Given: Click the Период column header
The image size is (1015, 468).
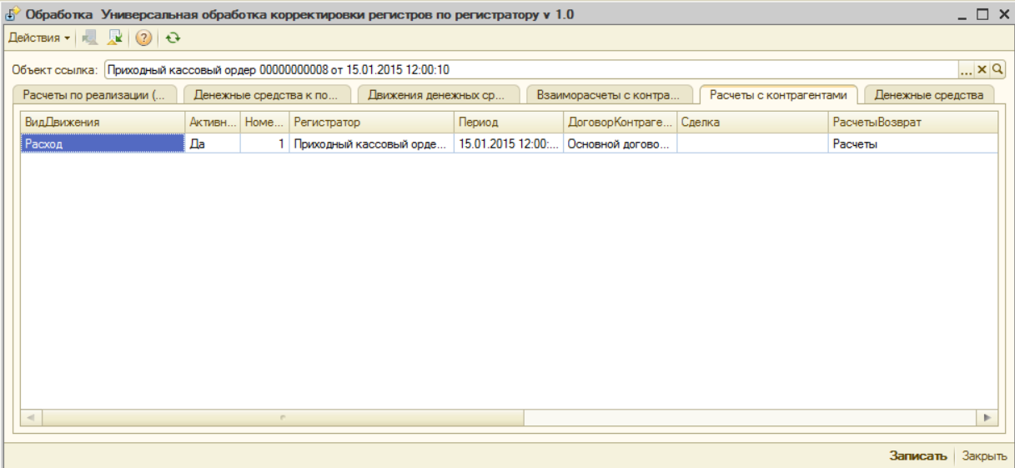Looking at the screenshot, I should click(510, 123).
